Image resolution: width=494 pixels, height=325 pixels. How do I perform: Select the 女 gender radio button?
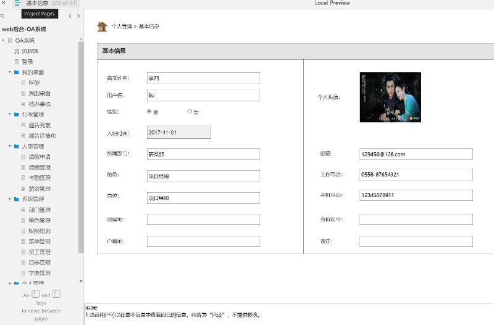pos(190,111)
